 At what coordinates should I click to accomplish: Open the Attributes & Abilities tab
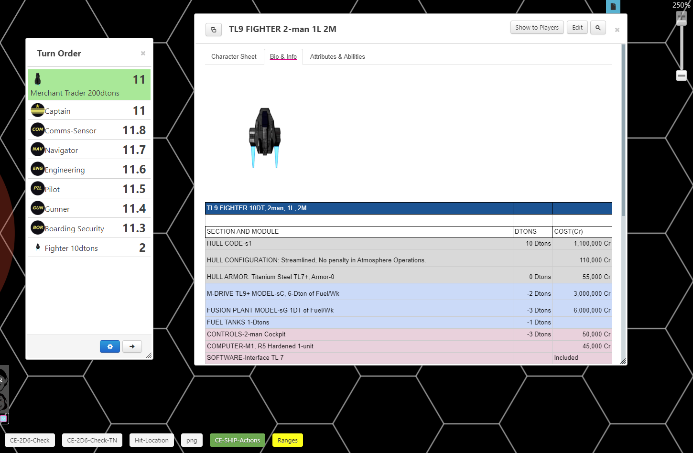click(337, 56)
